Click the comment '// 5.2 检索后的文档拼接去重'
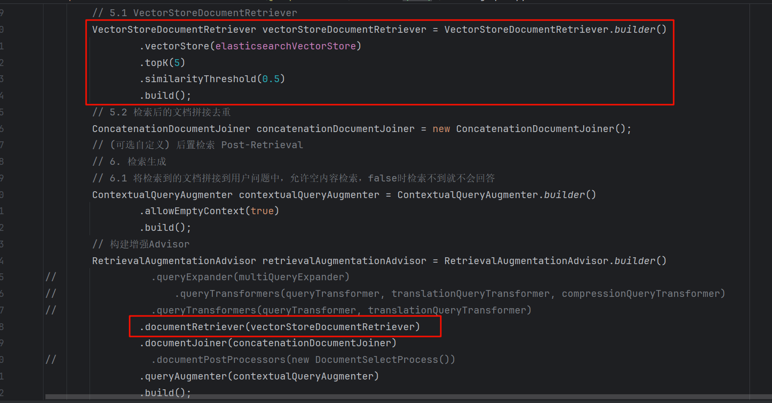 [161, 112]
